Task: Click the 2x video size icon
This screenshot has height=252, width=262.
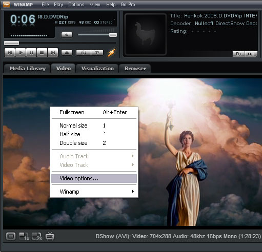Action: pyautogui.click(x=37, y=237)
